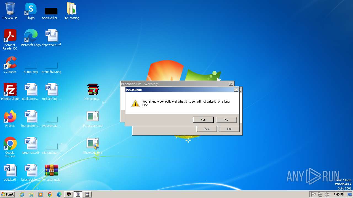Select the lyricsregiste document icon

tap(31, 173)
